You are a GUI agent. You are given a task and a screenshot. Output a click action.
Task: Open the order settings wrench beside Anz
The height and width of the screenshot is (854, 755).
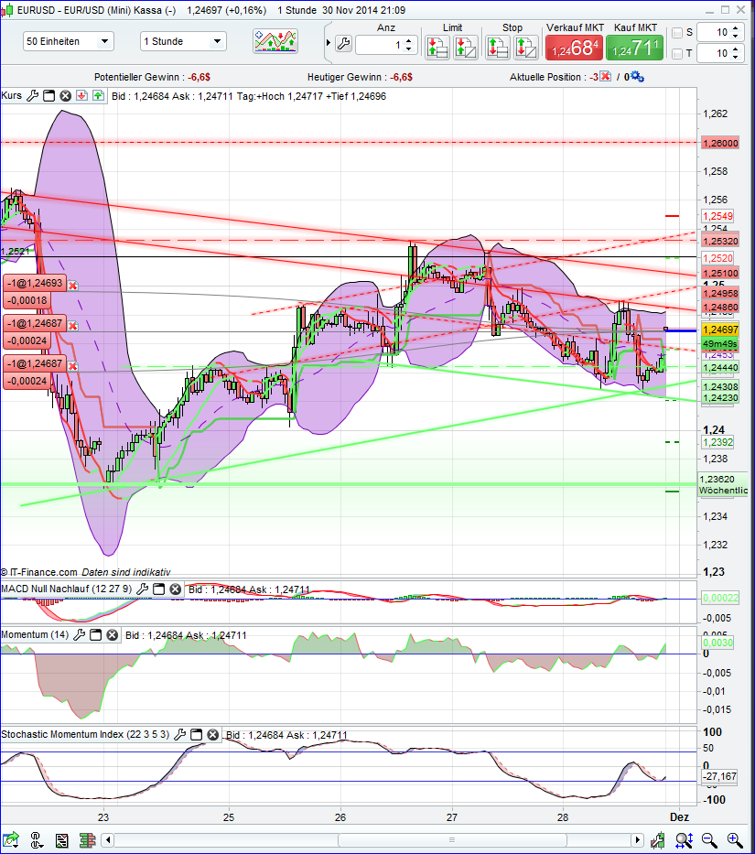point(343,43)
